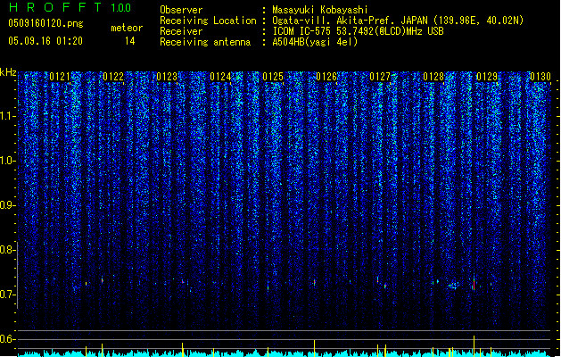This screenshot has height=357, width=561.
Task: Click the 0.6 kHz axis label
Action: pos(8,339)
